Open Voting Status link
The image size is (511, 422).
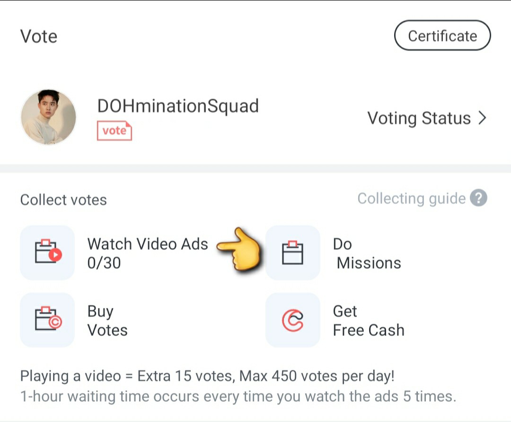(427, 118)
